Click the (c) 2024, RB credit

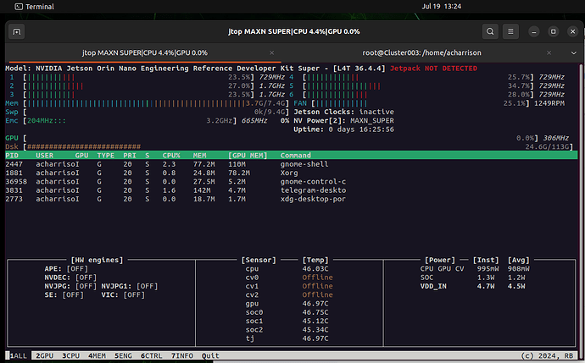tap(547, 355)
